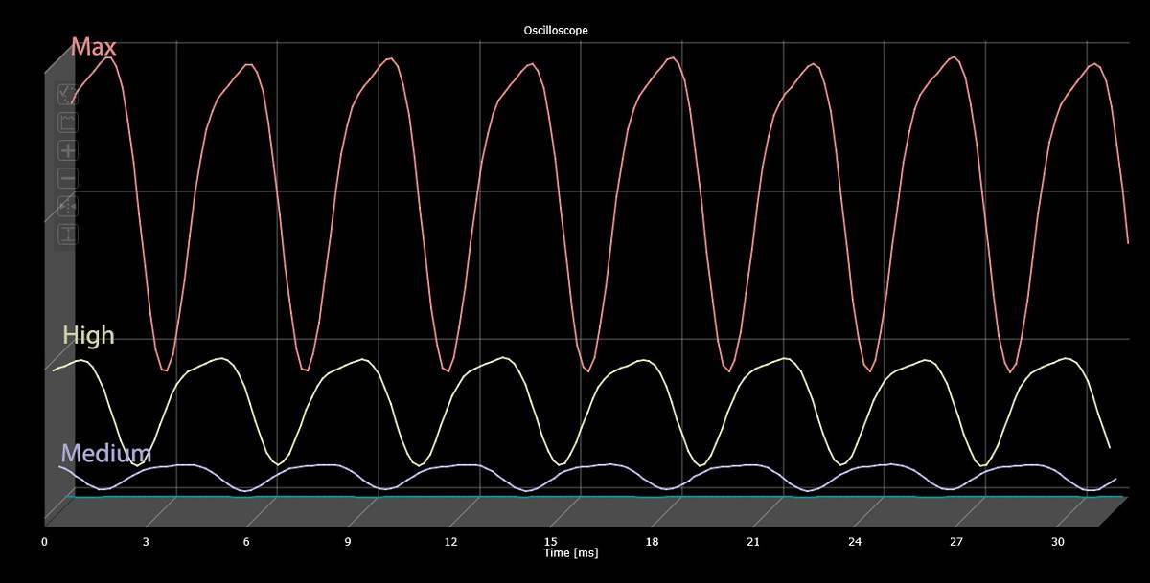Image resolution: width=1150 pixels, height=583 pixels.
Task: Select the Max trace label
Action: (95, 46)
